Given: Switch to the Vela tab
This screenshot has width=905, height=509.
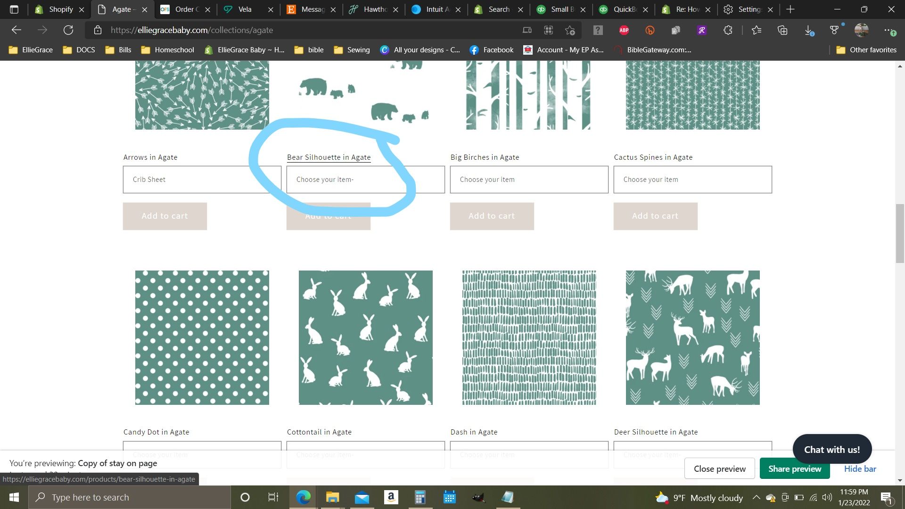Looking at the screenshot, I should [245, 9].
